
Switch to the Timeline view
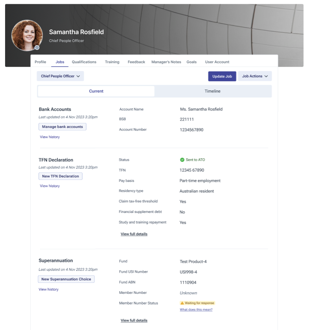tap(212, 91)
